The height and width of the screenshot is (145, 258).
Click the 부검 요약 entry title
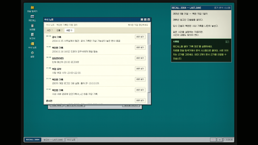56,69
